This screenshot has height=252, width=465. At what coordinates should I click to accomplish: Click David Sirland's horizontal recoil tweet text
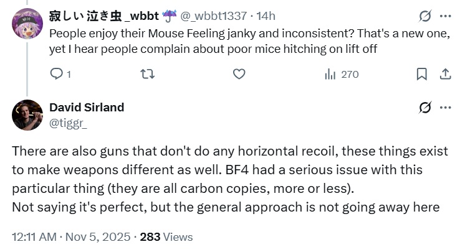click(224, 179)
